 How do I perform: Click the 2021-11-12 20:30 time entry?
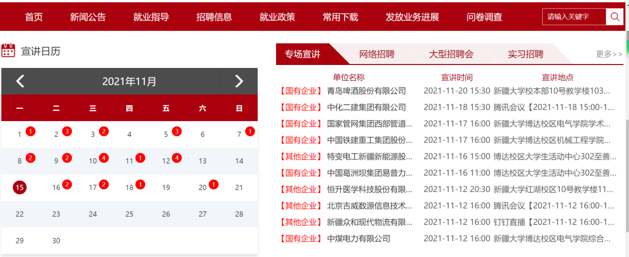pos(457,189)
